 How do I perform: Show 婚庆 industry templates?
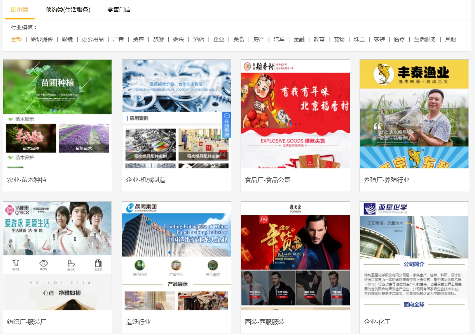[x=178, y=39]
